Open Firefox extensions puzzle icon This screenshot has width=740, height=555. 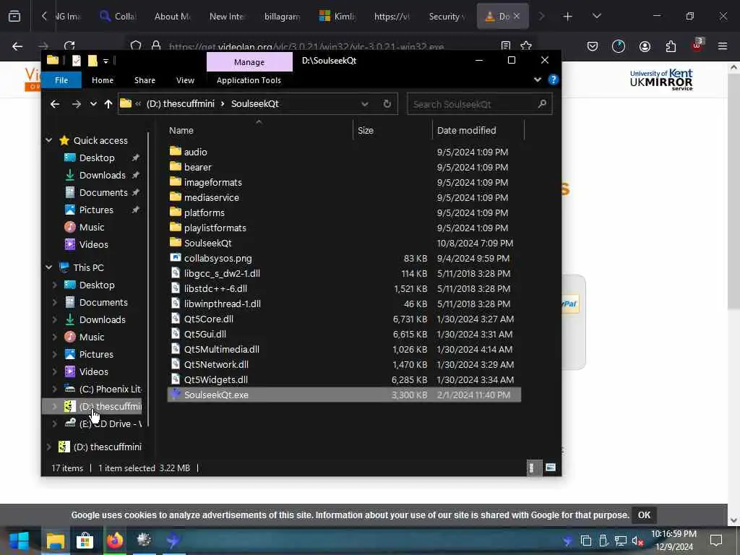click(671, 46)
